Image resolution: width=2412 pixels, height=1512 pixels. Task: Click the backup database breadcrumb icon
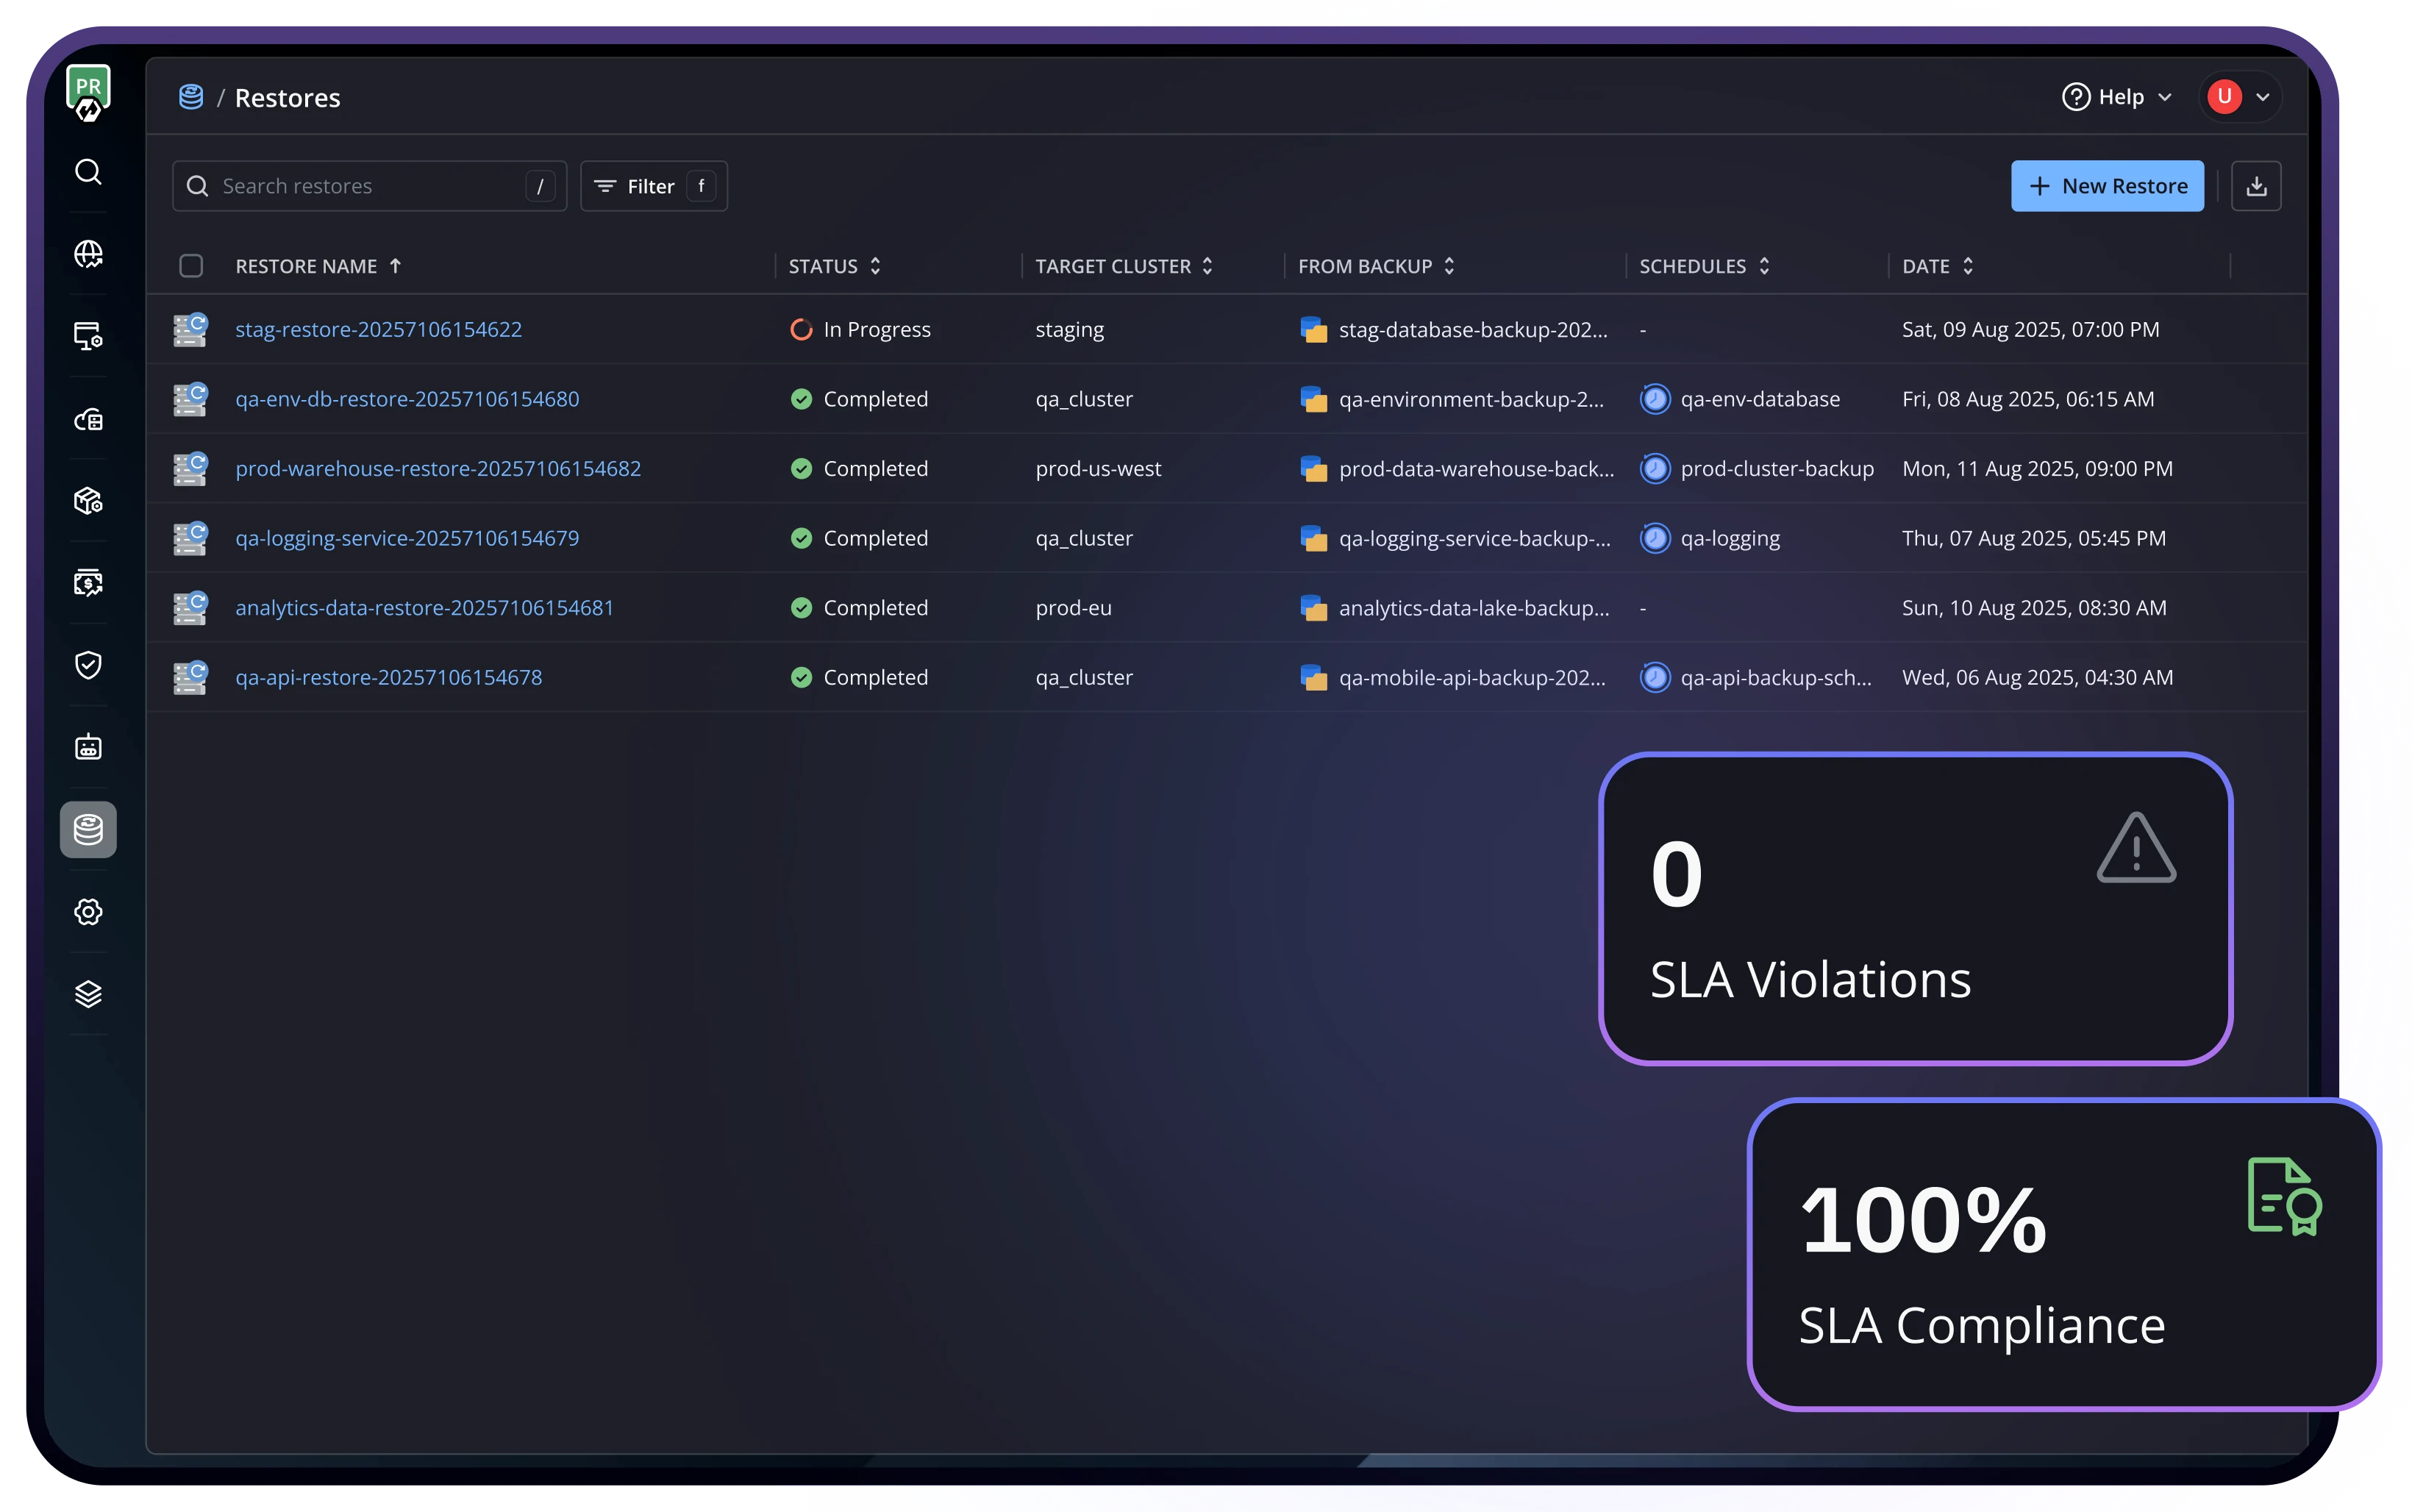point(191,97)
